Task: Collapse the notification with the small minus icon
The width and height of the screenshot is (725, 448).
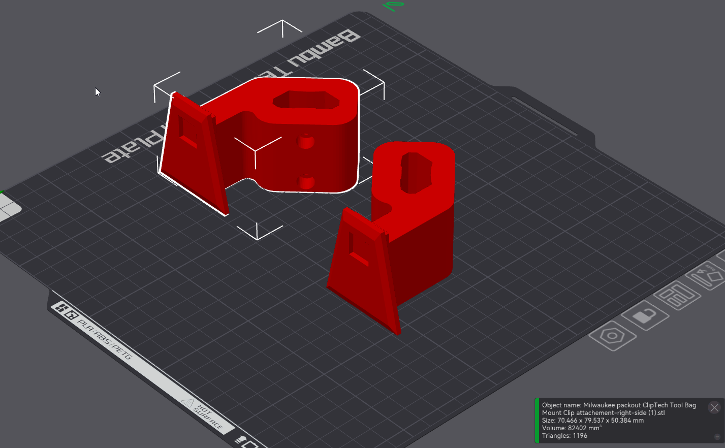Action: (x=717, y=436)
